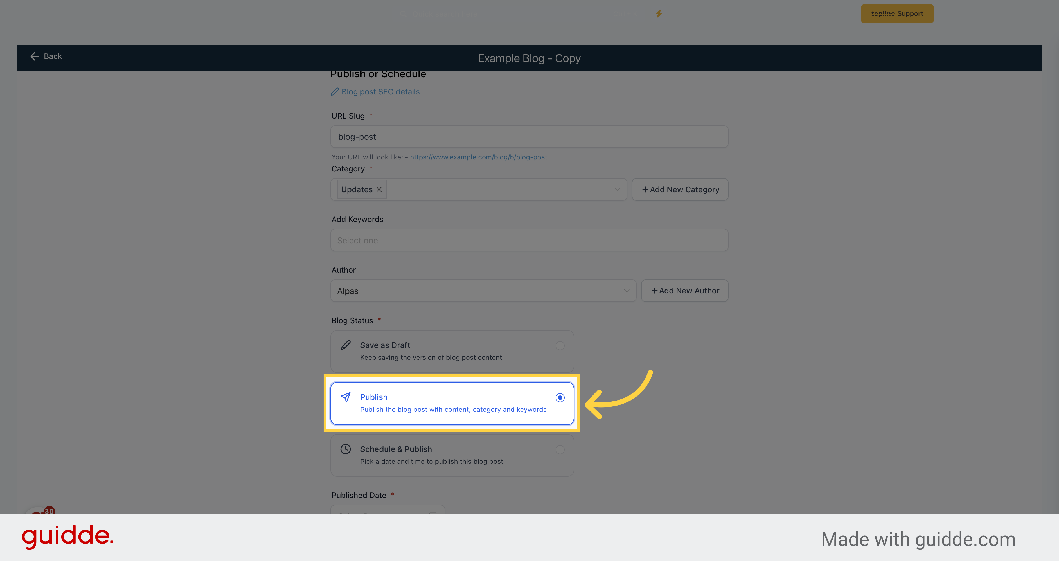This screenshot has width=1059, height=561.
Task: Remove Updates category tag
Action: point(379,189)
